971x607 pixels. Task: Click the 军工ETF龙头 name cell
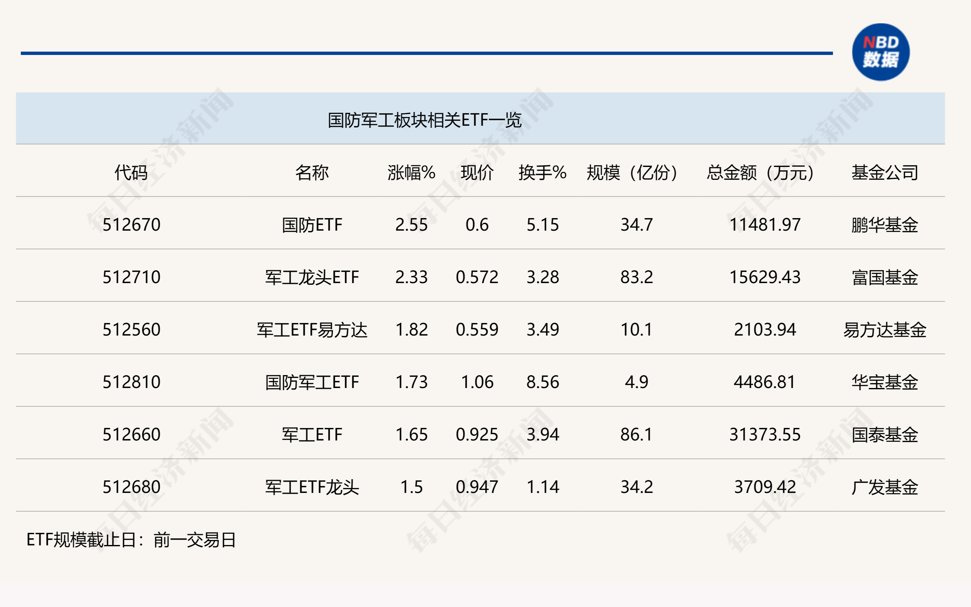click(x=312, y=487)
